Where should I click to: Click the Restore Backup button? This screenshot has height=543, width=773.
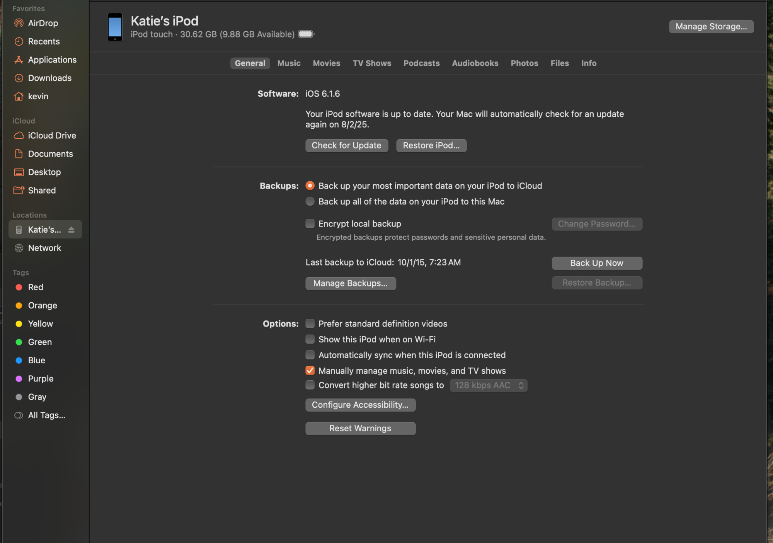coord(597,283)
